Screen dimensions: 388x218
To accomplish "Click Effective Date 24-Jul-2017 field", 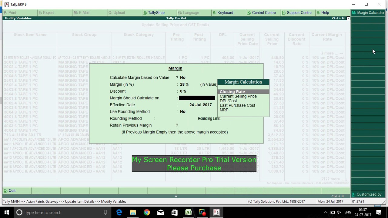I will coord(200,105).
